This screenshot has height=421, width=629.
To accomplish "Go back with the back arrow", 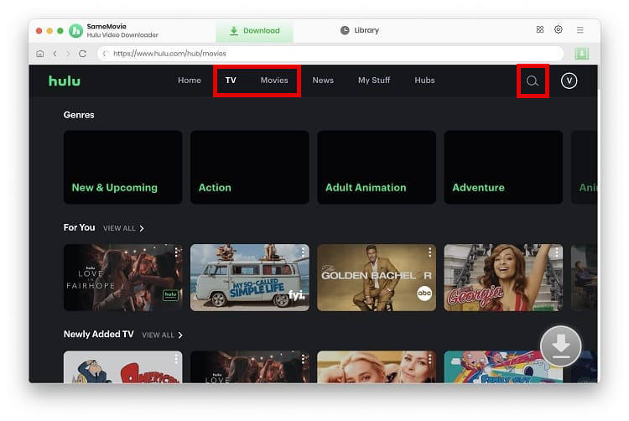I will (55, 54).
